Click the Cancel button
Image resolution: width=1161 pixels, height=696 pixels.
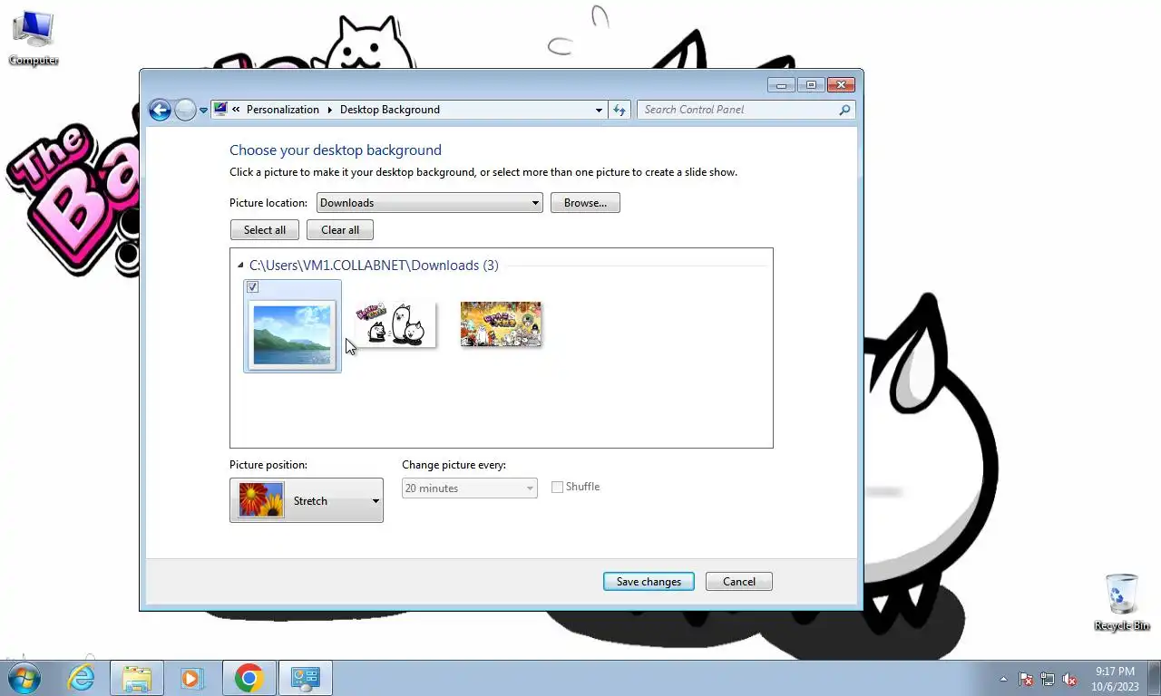[739, 582]
